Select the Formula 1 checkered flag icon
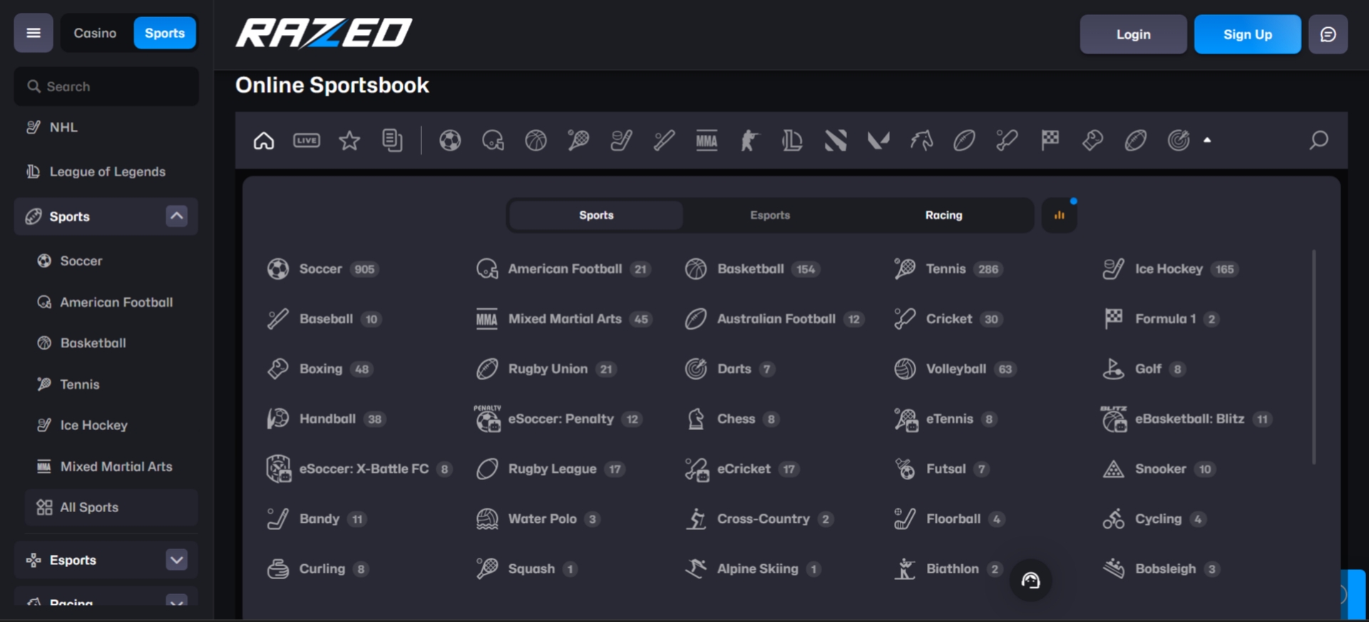 pyautogui.click(x=1050, y=141)
